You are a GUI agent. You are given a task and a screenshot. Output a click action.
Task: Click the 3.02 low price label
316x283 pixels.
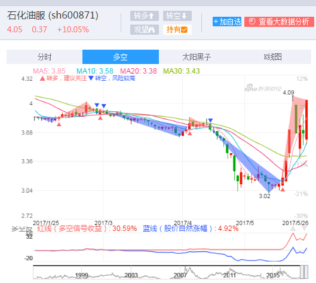point(265,196)
